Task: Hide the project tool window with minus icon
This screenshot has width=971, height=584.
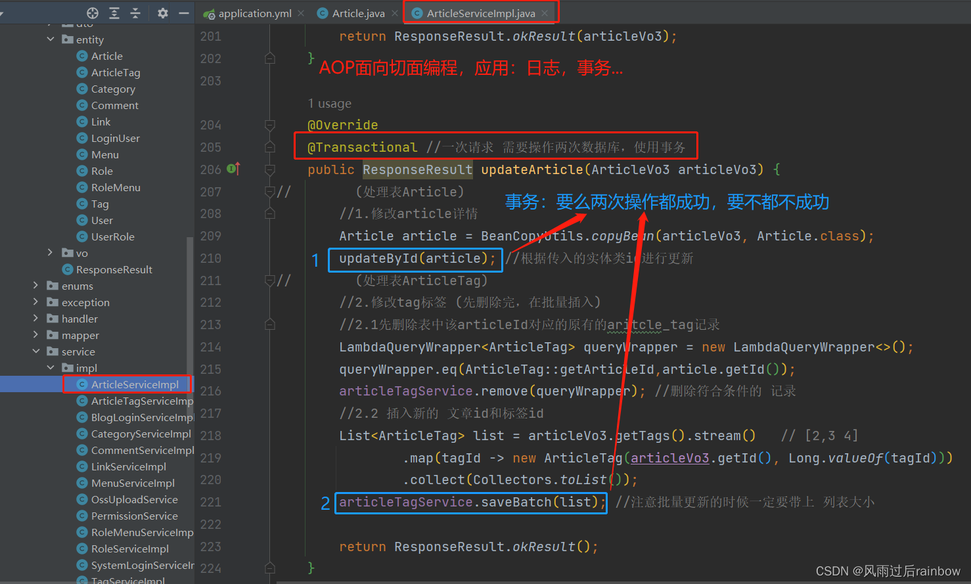Action: (184, 13)
